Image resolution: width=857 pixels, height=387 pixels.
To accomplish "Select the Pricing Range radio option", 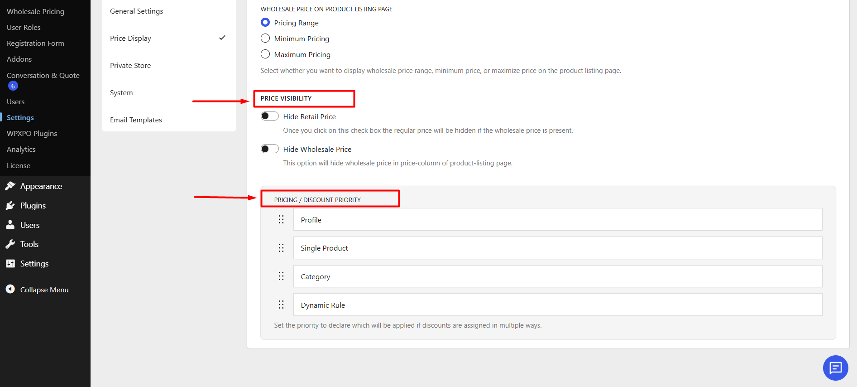I will click(x=265, y=22).
